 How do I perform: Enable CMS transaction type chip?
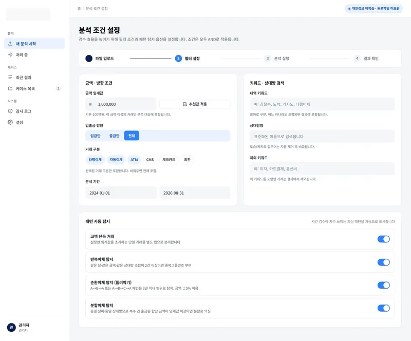150,160
